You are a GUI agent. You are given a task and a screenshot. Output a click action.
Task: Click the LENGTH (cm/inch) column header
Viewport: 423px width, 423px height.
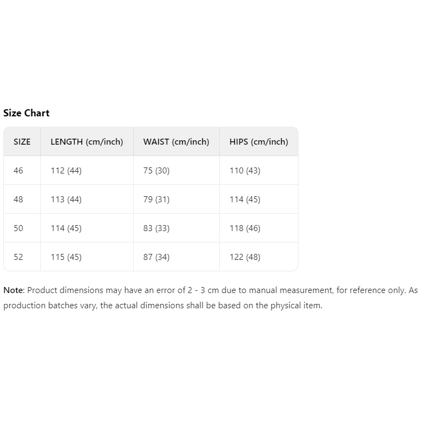pos(87,142)
